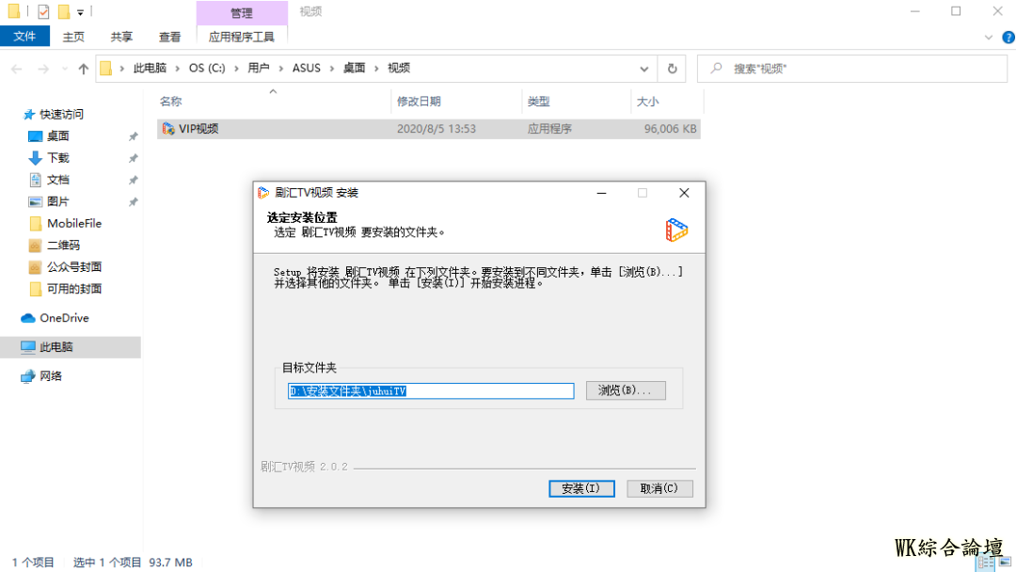The height and width of the screenshot is (572, 1016).
Task: Unpin 桌面 using its pin icon
Action: pos(133,136)
